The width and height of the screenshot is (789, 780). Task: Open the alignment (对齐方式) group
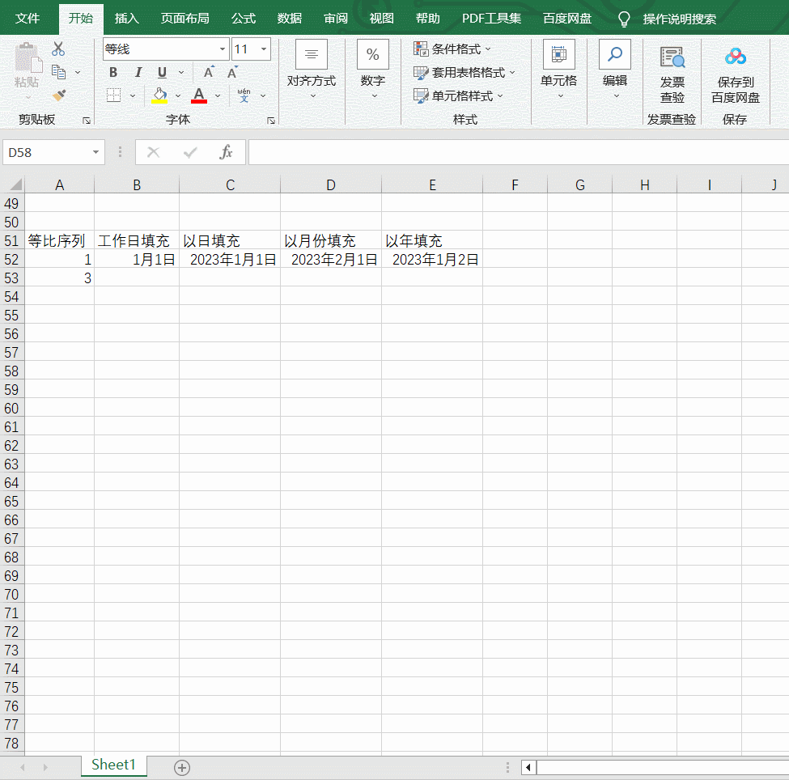312,69
